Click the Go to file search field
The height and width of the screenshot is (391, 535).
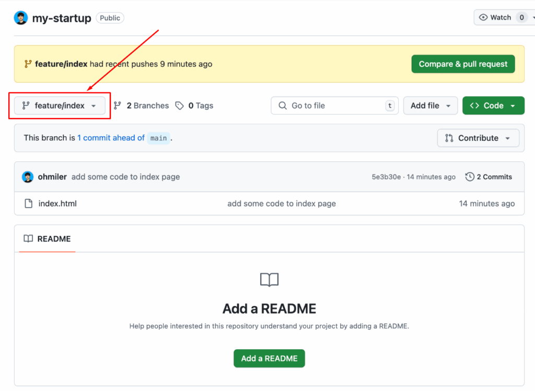pos(334,106)
